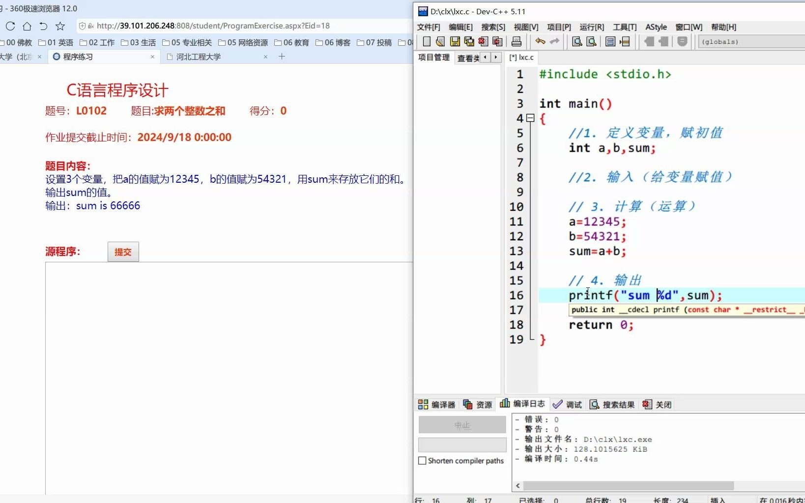
Task: Close the 程序练习 browser tab
Action: (152, 57)
